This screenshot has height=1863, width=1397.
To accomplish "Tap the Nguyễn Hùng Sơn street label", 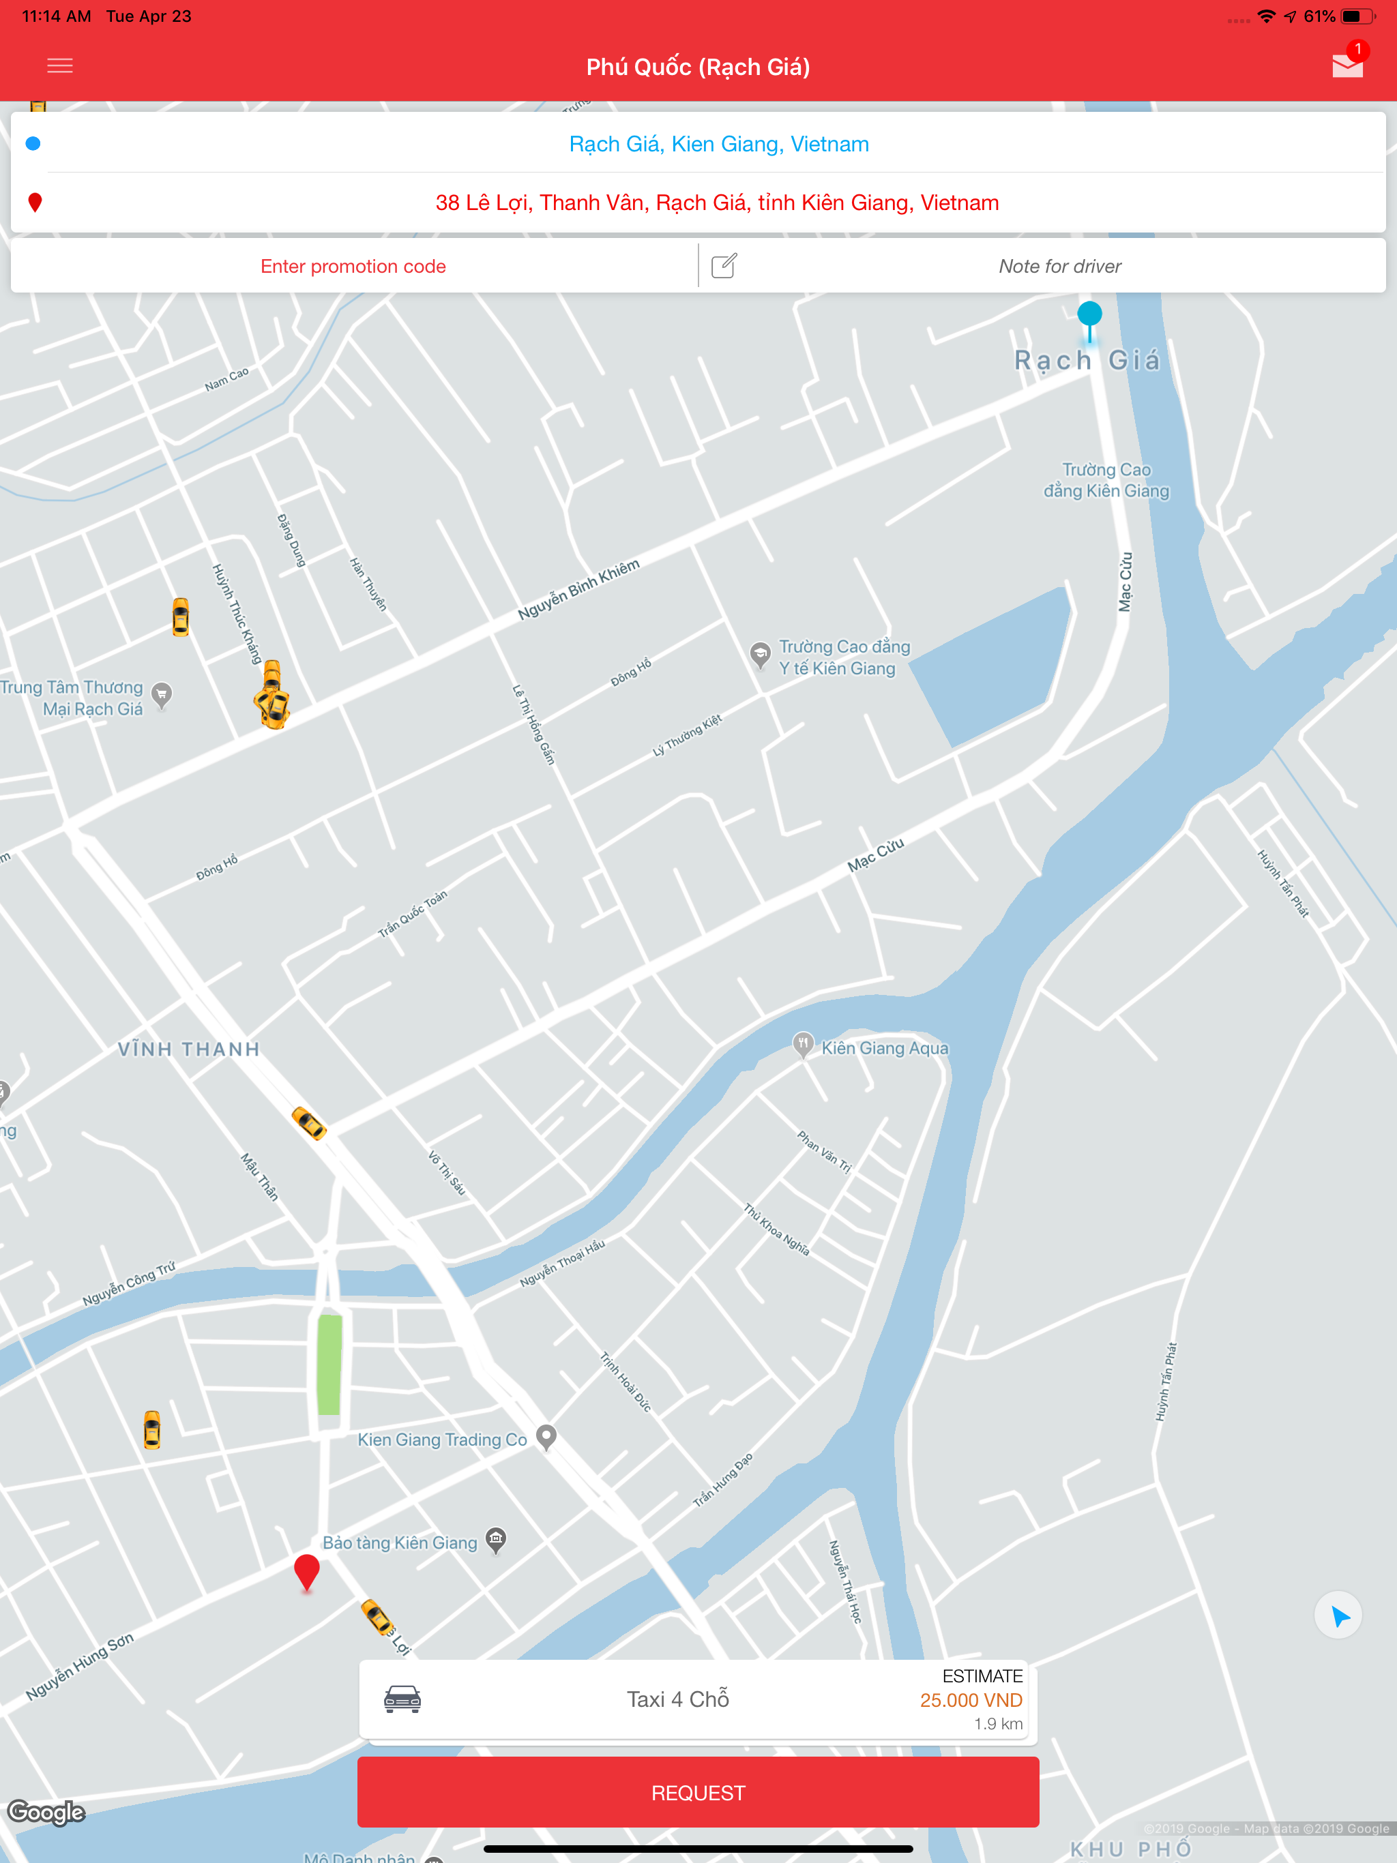I will 80,1666.
